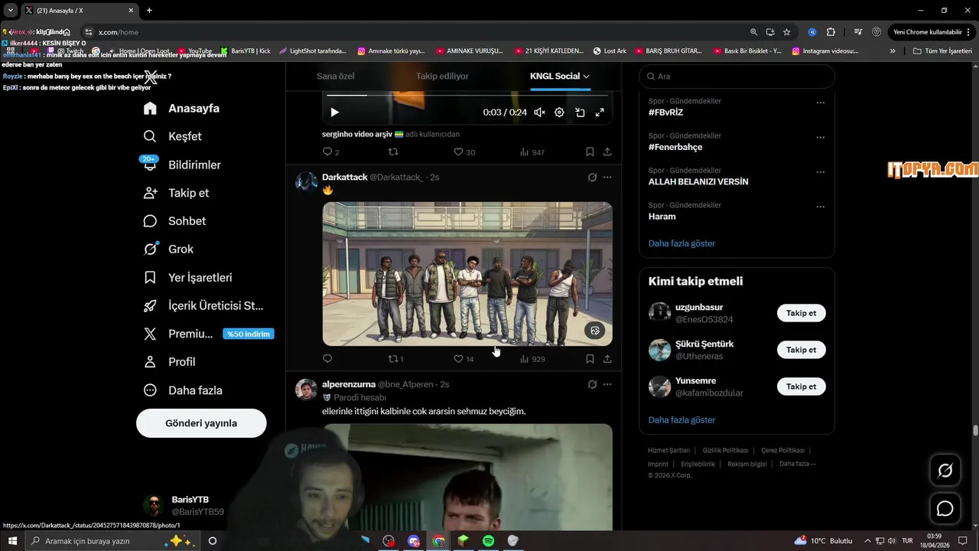979x551 pixels.
Task: Follow Yunsemre with Takip et
Action: pyautogui.click(x=801, y=386)
